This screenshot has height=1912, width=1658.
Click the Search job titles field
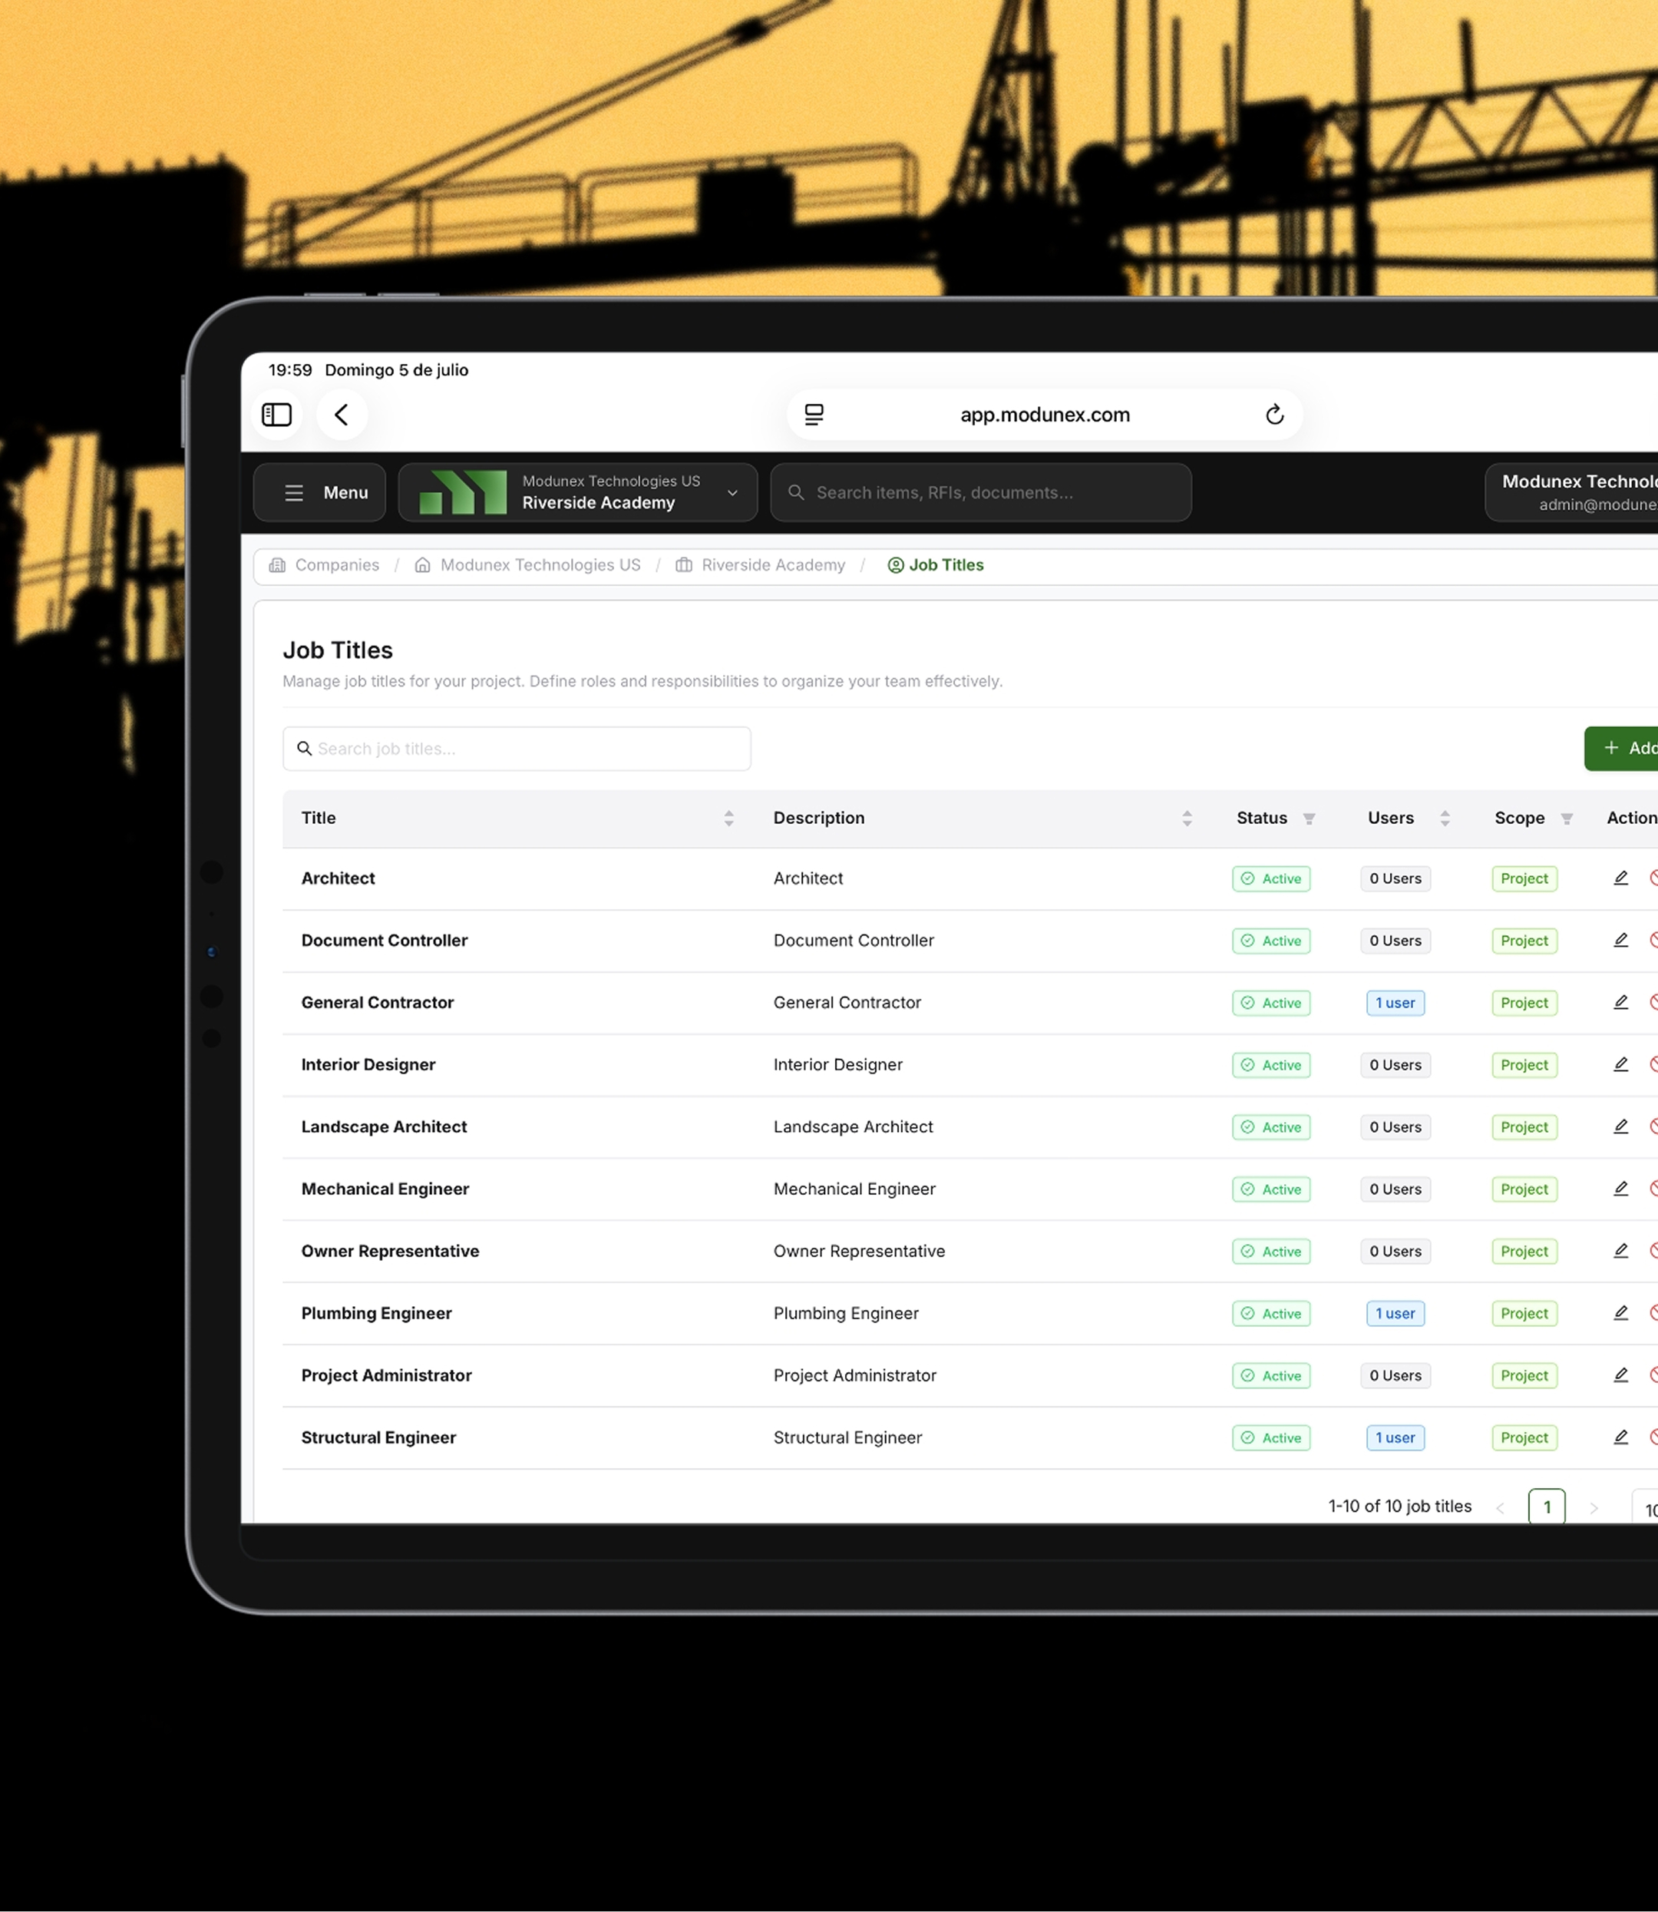(x=517, y=749)
